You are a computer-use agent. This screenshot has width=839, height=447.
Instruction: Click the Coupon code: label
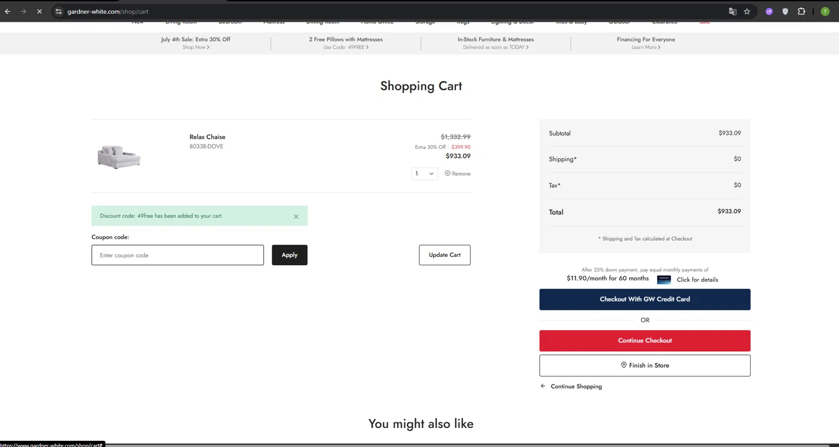(x=110, y=237)
